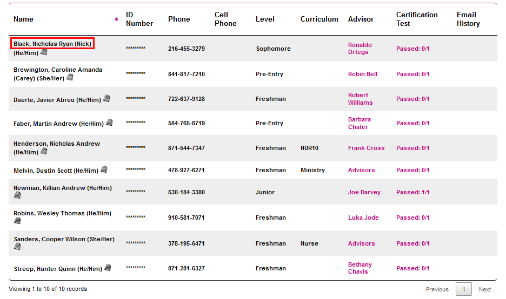Sort table by the Name column arrow

point(116,19)
